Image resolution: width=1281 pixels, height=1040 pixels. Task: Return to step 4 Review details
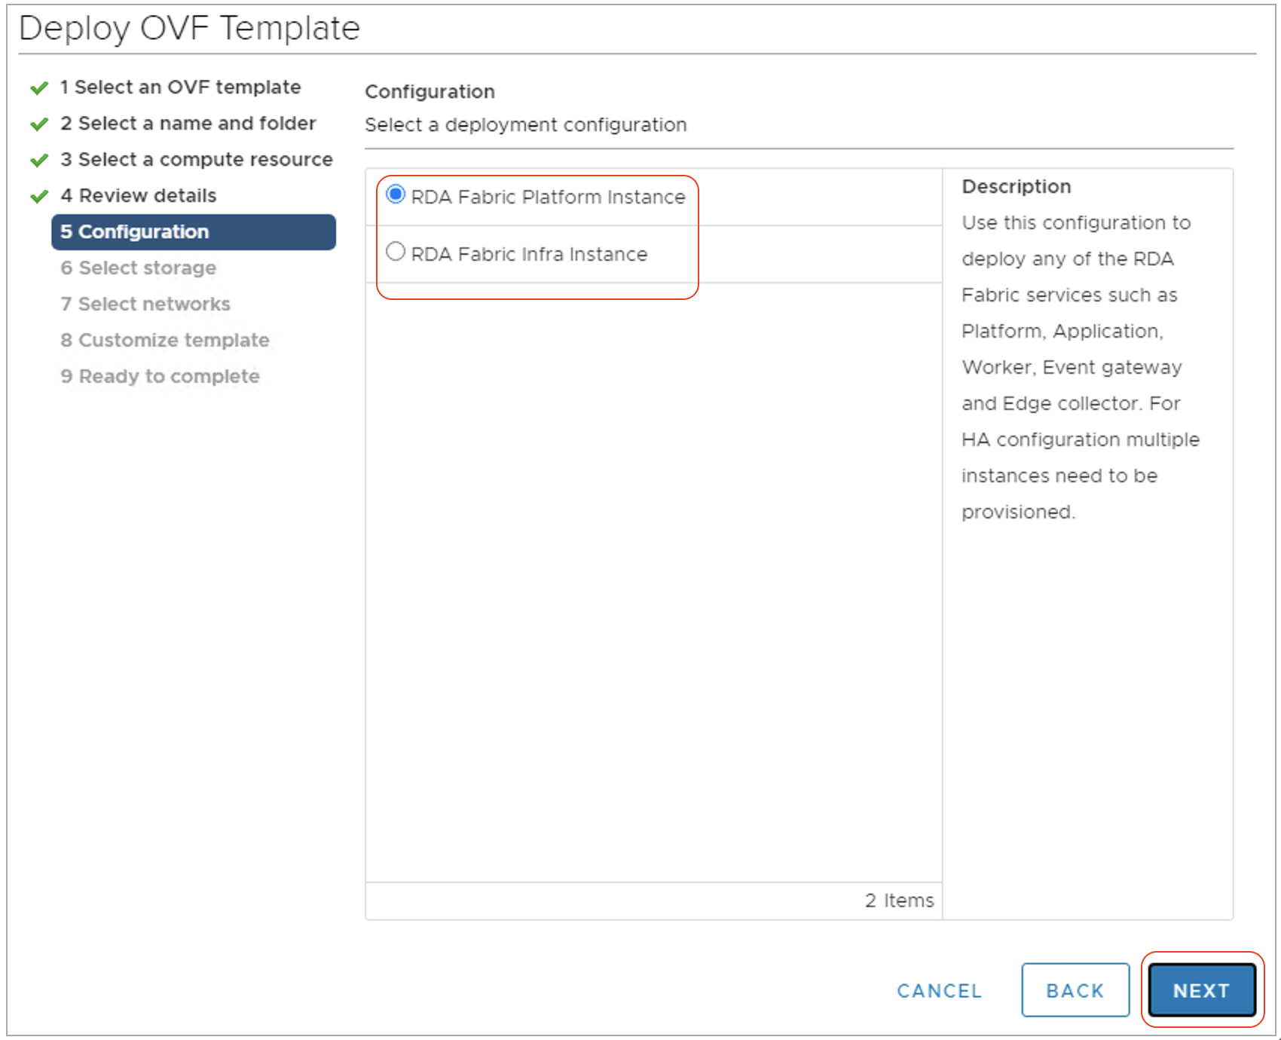coord(139,196)
